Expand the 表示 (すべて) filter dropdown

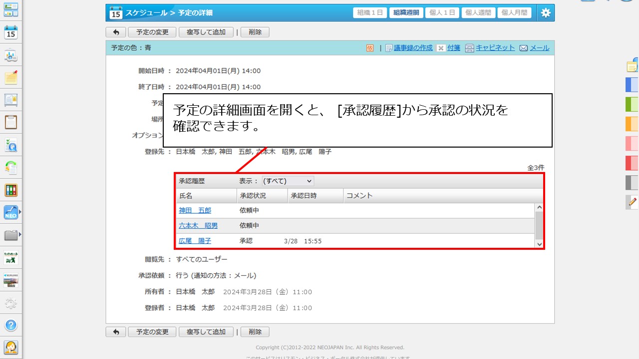(x=288, y=181)
